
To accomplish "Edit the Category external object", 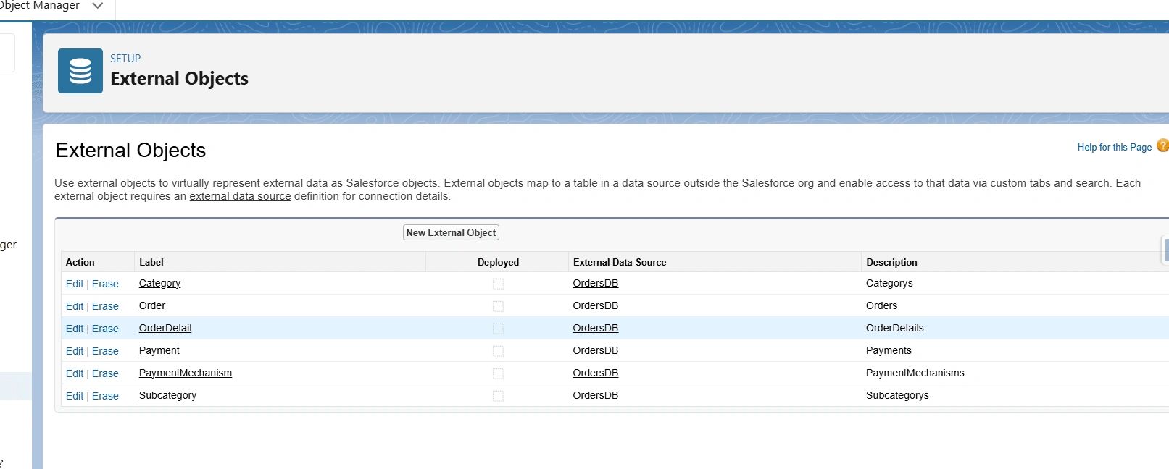I will (x=75, y=284).
